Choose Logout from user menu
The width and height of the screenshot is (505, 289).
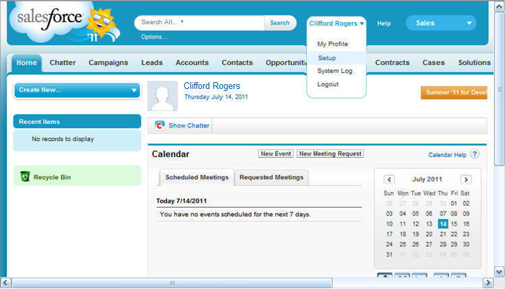(328, 84)
